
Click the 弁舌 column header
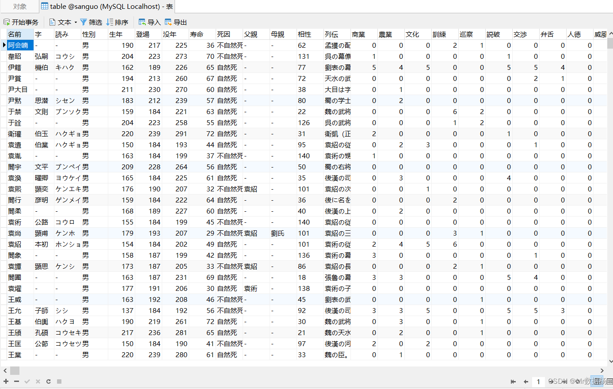tap(553, 34)
